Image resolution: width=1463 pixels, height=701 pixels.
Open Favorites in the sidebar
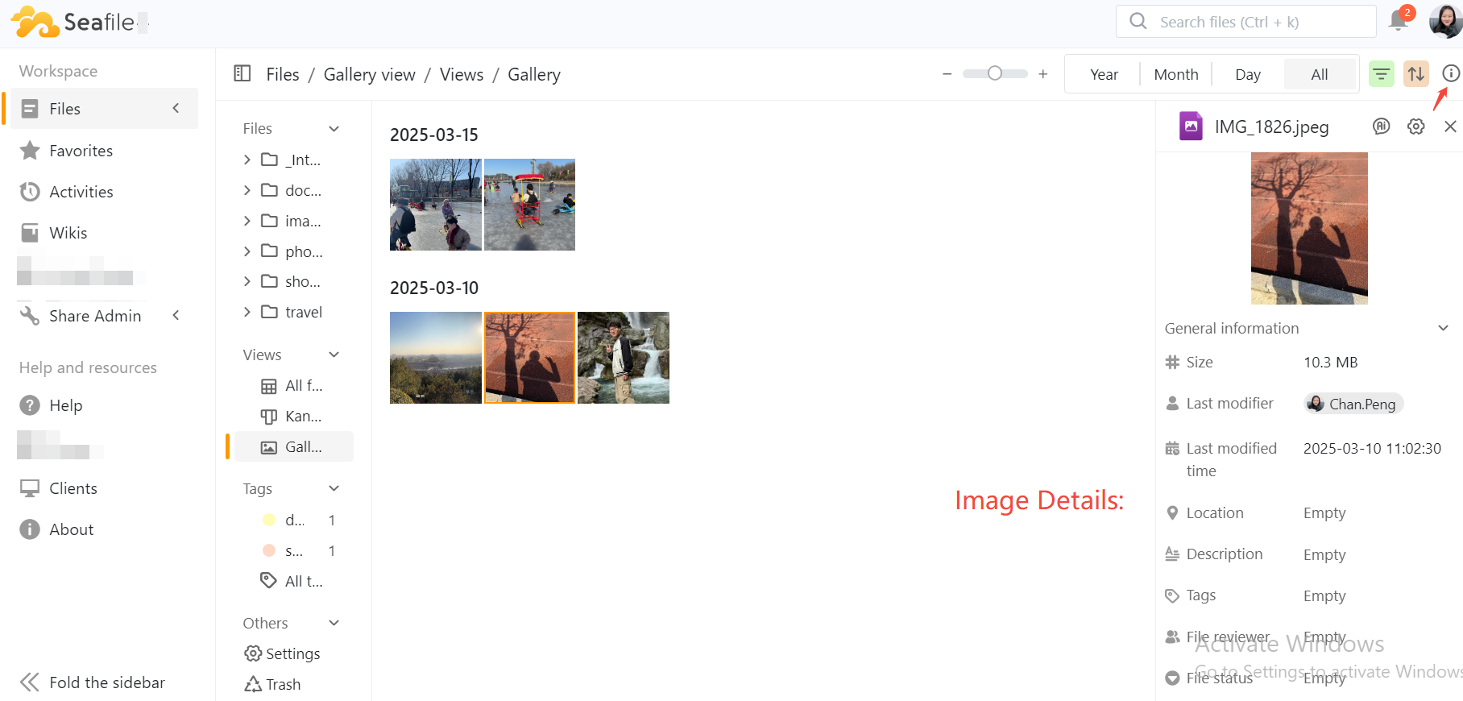pos(81,151)
